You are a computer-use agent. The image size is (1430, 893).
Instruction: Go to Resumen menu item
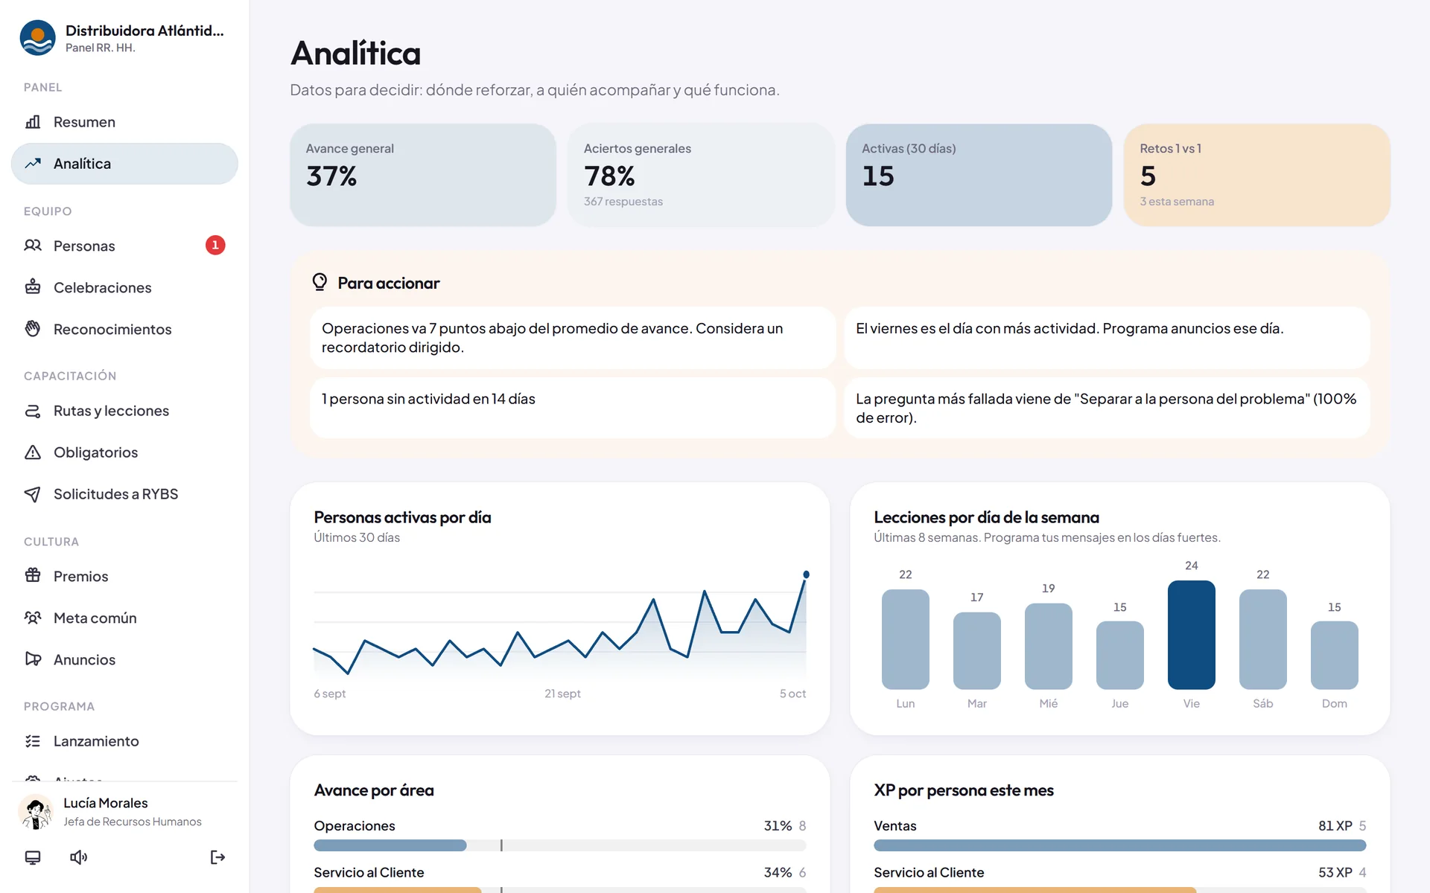click(x=124, y=122)
